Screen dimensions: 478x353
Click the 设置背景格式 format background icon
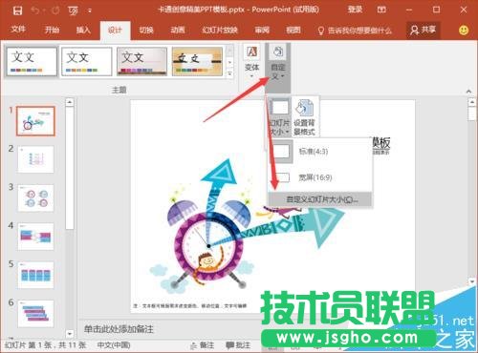304,116
